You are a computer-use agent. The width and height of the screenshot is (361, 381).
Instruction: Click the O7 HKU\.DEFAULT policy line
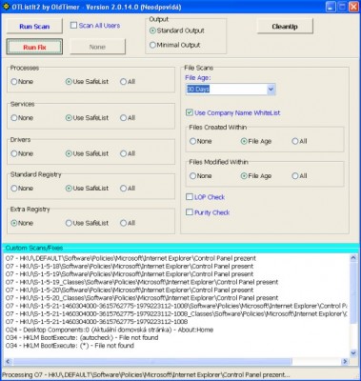(130, 258)
